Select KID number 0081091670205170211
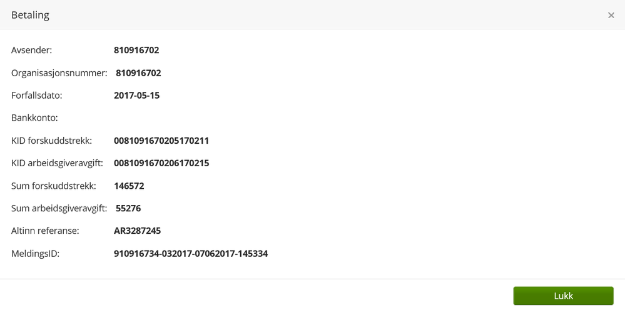The width and height of the screenshot is (625, 315). tap(161, 141)
